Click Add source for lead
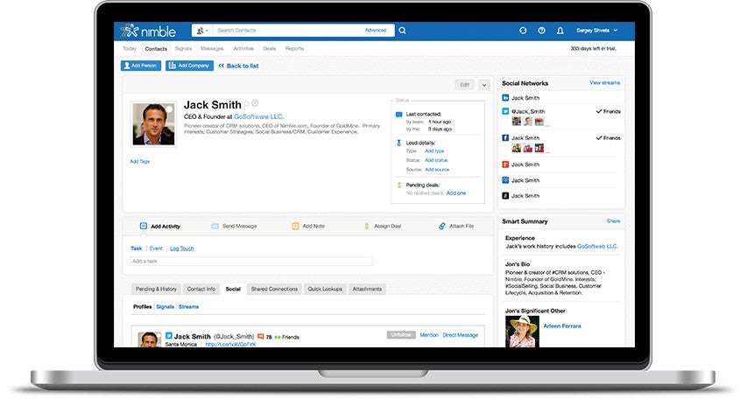 (x=437, y=170)
